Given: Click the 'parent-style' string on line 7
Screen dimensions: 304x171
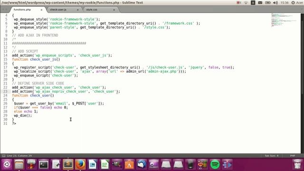Looking at the screenshot, I should click(x=62, y=28).
